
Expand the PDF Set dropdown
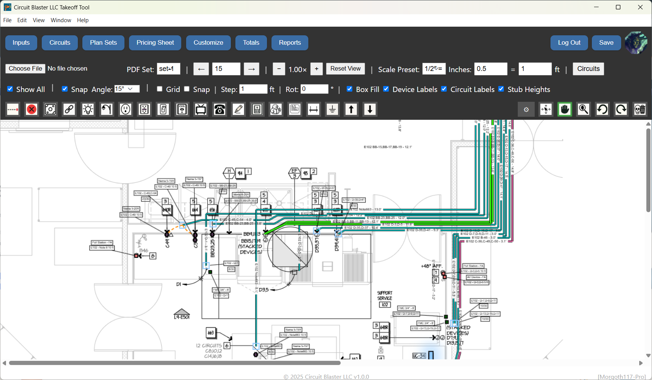(168, 69)
